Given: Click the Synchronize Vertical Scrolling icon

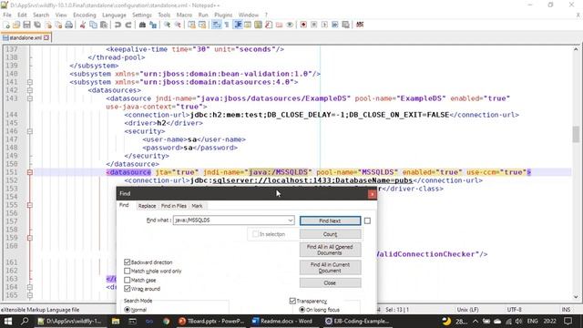Looking at the screenshot, I should pos(191,25).
